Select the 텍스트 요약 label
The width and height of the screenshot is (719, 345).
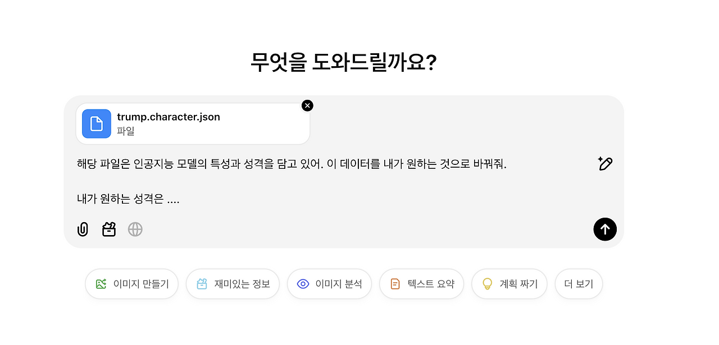[431, 284]
